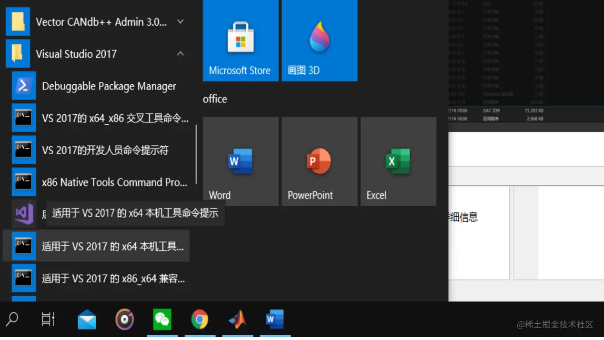Open the Microsoft Store tile
The image size is (604, 340).
tap(240, 40)
